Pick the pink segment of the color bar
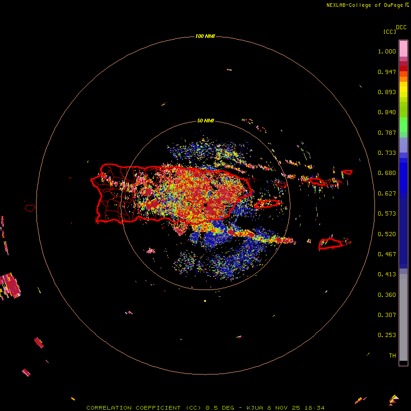 pyautogui.click(x=403, y=49)
